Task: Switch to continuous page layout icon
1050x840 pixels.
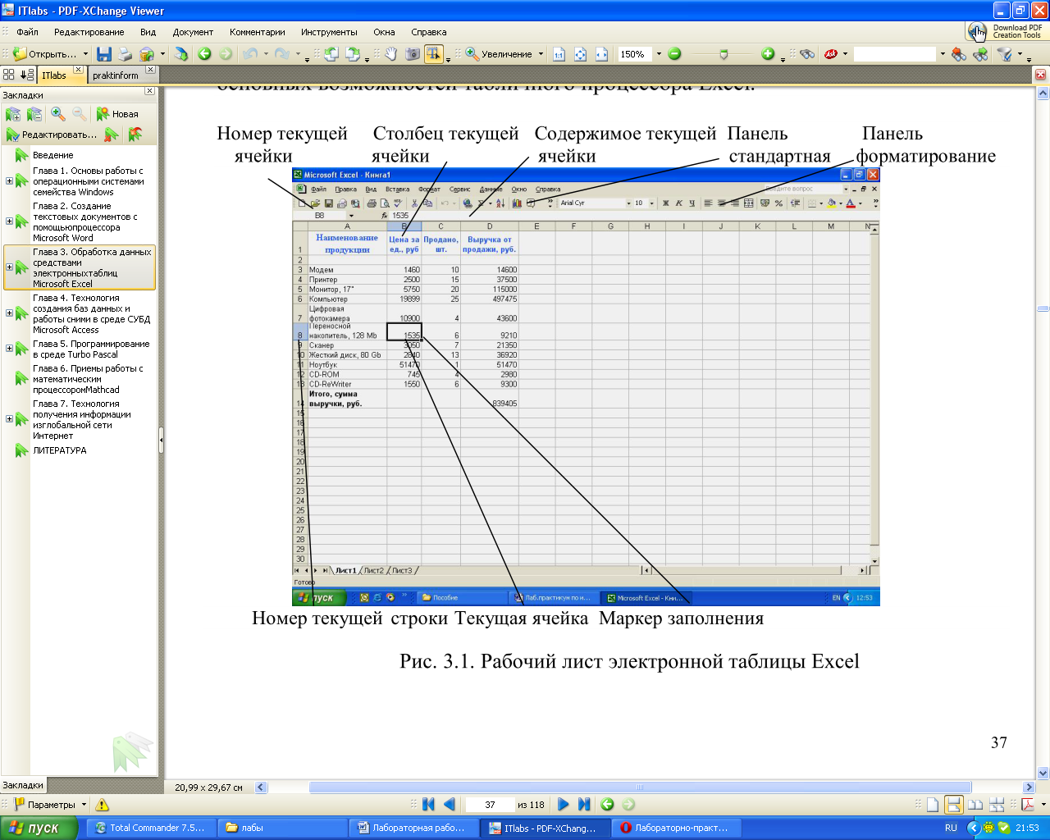Action: click(x=953, y=805)
